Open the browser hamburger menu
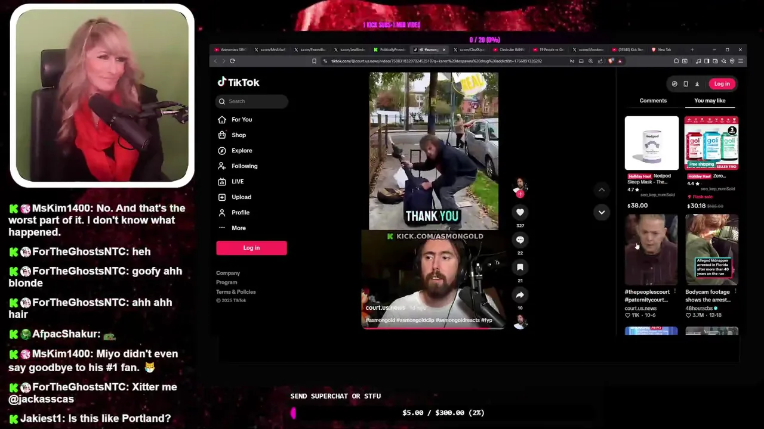 [x=741, y=61]
